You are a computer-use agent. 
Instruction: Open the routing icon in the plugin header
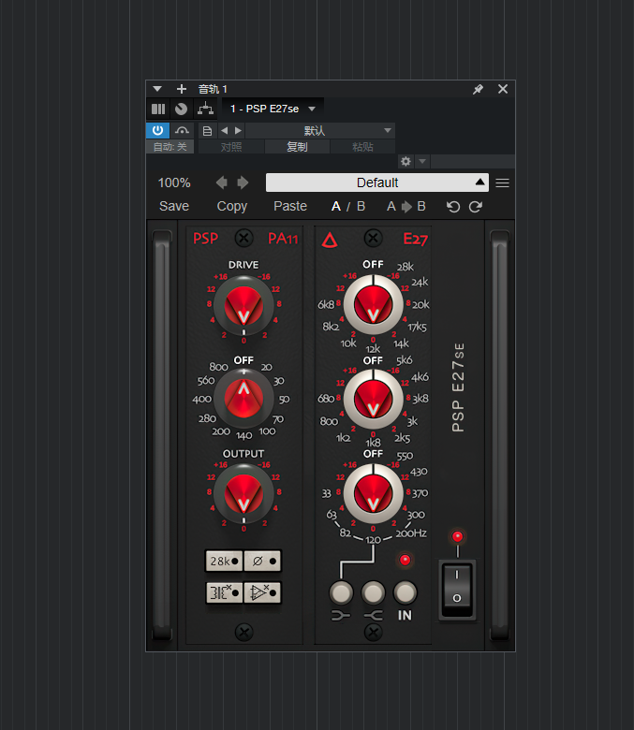[205, 109]
